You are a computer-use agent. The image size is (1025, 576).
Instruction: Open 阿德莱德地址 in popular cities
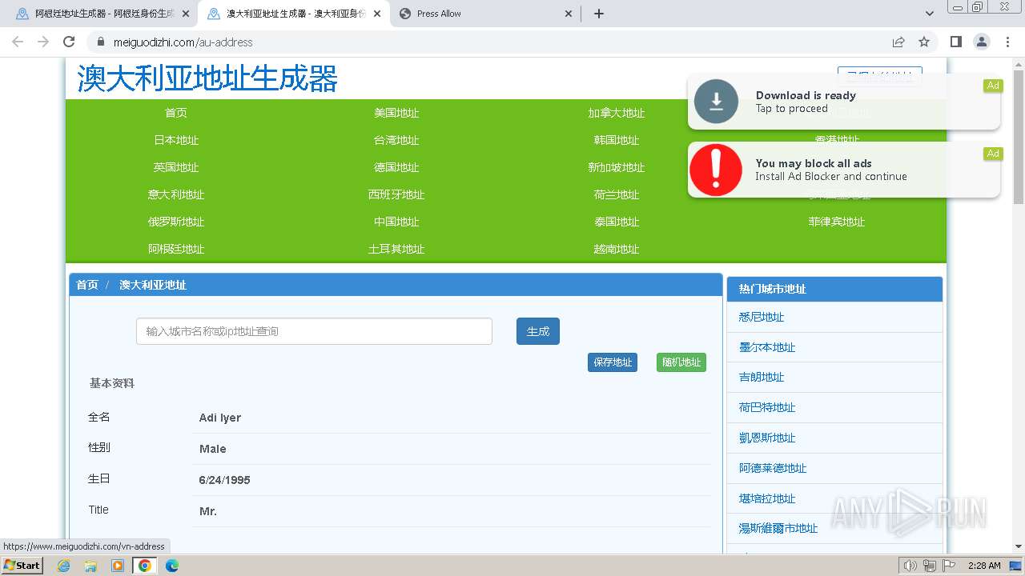coord(773,468)
